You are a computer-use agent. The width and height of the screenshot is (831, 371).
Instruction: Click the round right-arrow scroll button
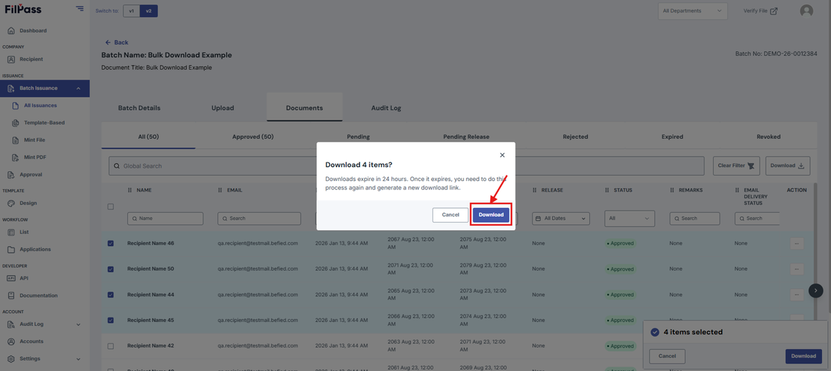(x=816, y=291)
